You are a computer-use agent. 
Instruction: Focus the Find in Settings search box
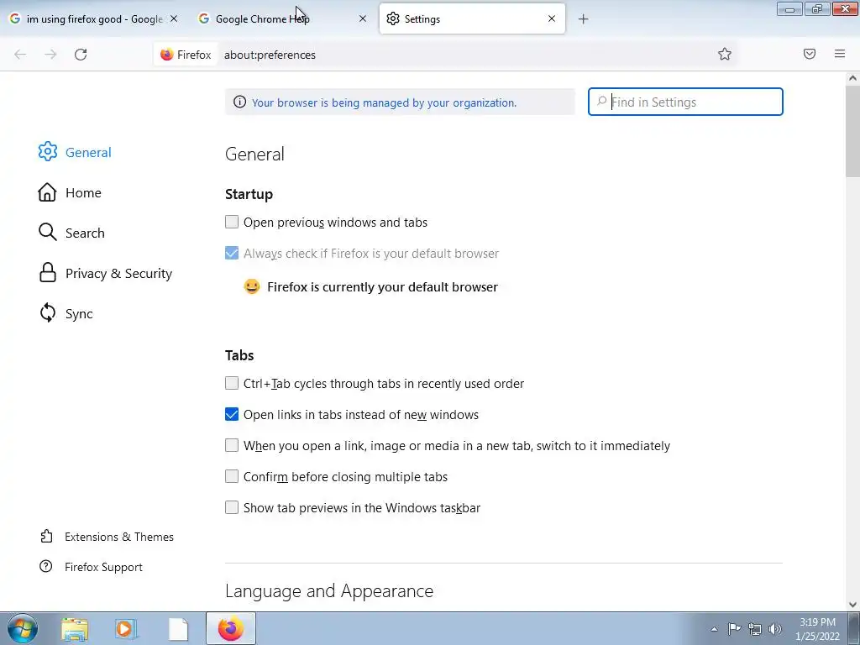(685, 102)
